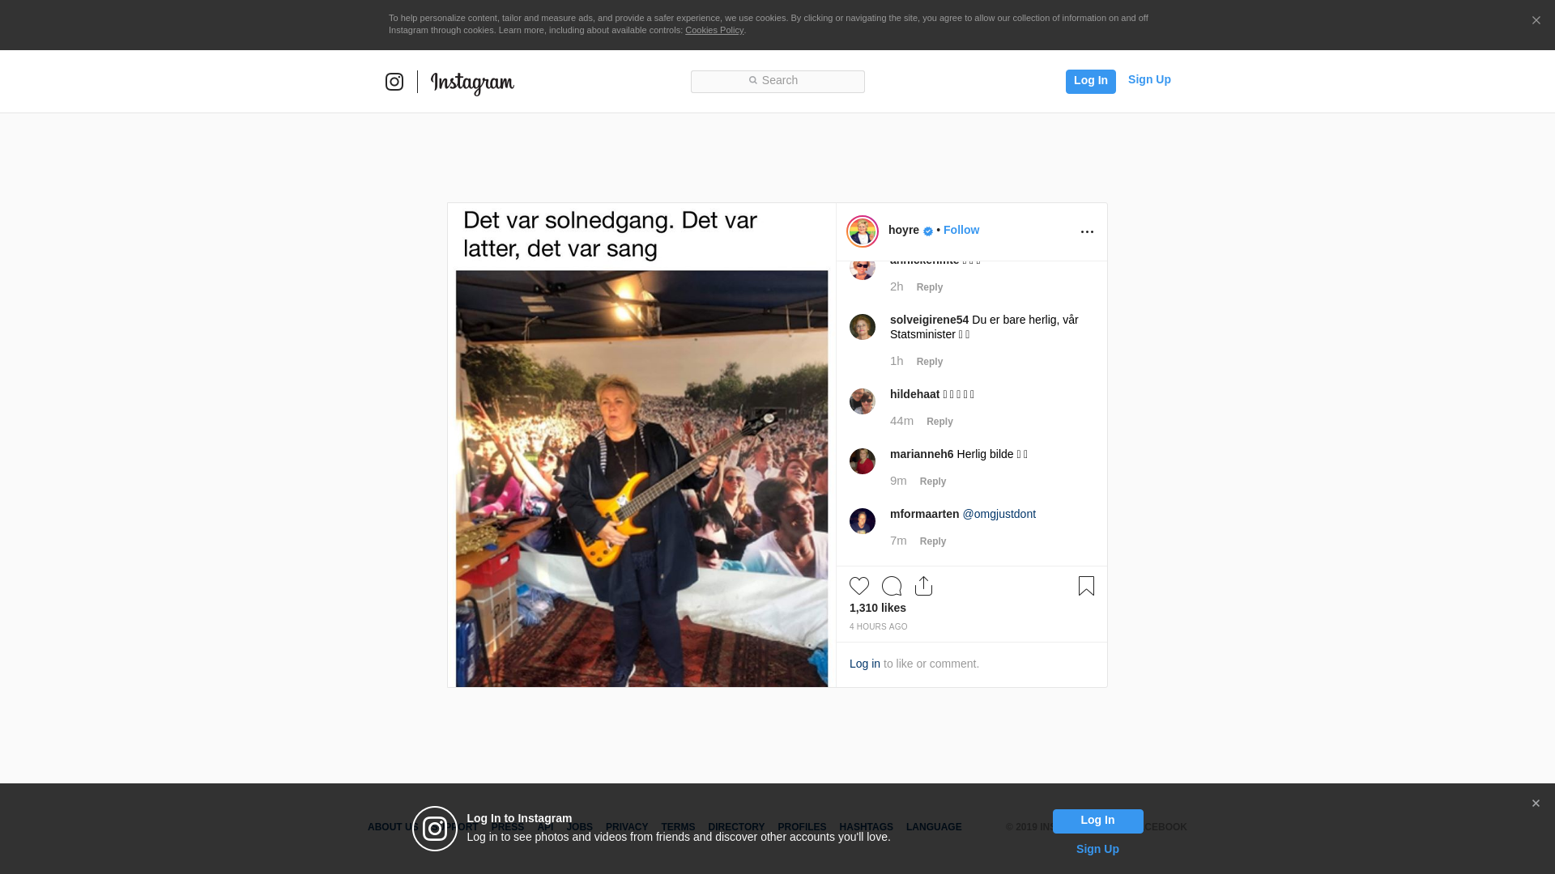Click the Log In button in header
The image size is (1555, 874).
click(x=1090, y=81)
